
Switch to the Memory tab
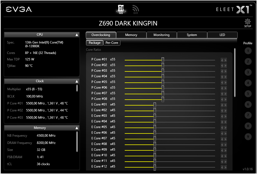[x=131, y=35]
